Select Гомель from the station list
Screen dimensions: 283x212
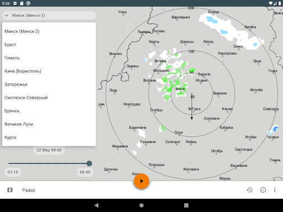pos(49,58)
